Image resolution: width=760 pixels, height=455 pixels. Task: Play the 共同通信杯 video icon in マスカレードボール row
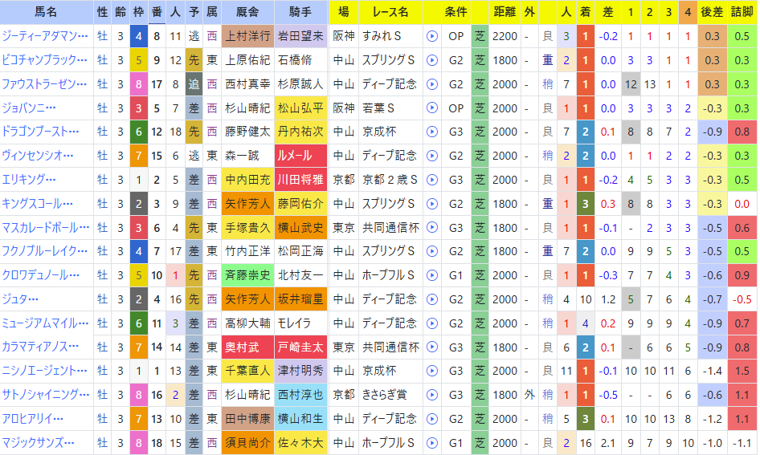[431, 228]
